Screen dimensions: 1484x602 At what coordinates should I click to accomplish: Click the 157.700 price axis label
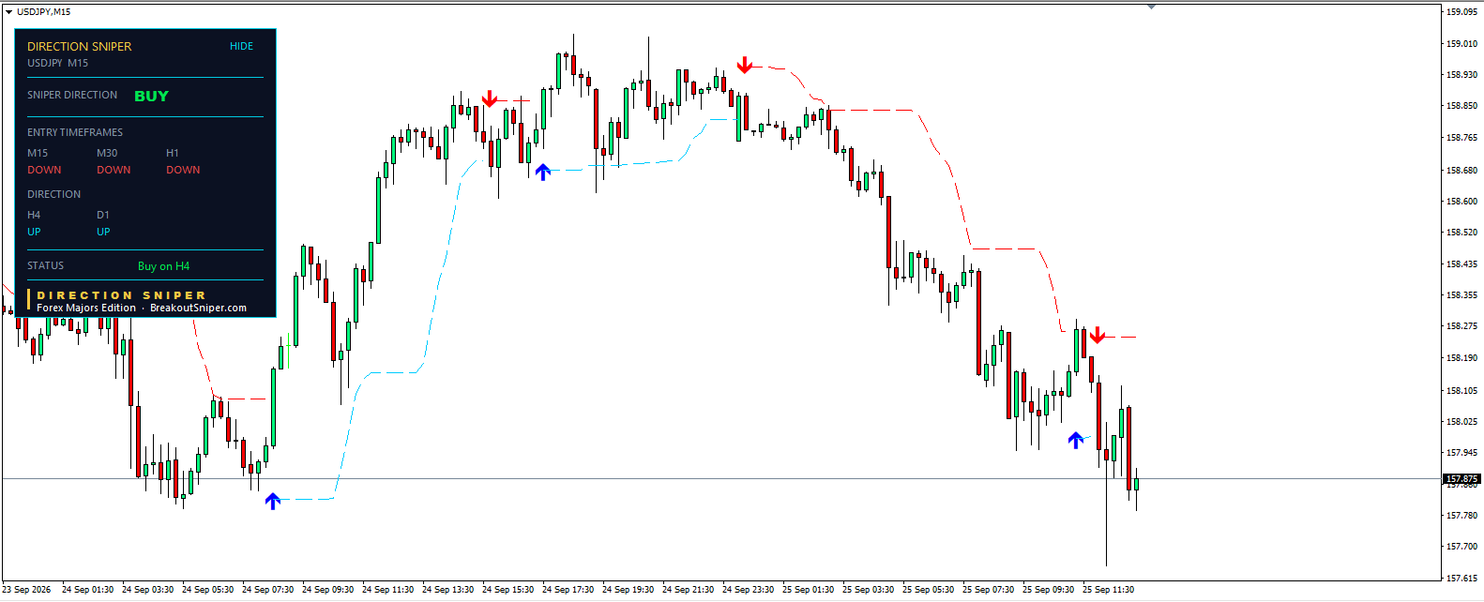click(1461, 547)
